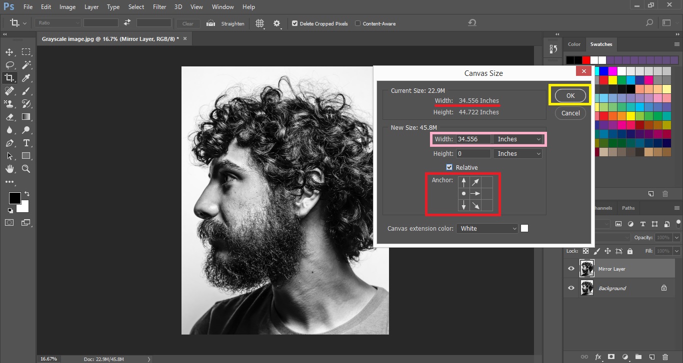Image resolution: width=683 pixels, height=363 pixels.
Task: Click the Width value input field
Action: coord(473,139)
